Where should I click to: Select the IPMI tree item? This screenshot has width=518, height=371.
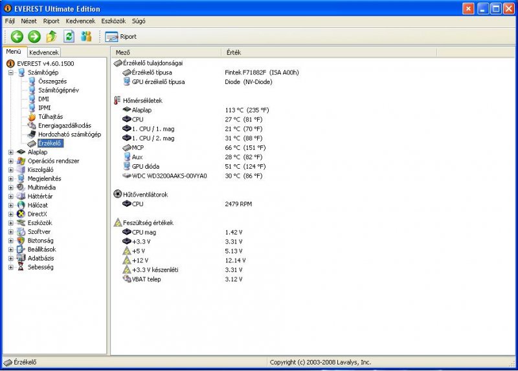(x=44, y=108)
